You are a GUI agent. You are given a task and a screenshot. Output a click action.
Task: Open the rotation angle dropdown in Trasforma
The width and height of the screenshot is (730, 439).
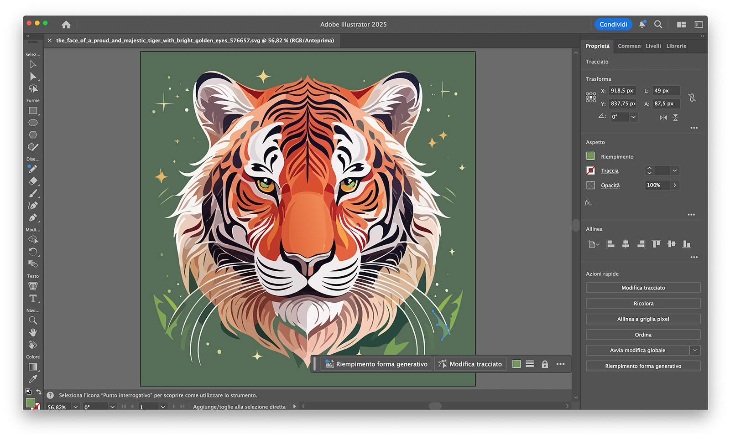point(633,117)
